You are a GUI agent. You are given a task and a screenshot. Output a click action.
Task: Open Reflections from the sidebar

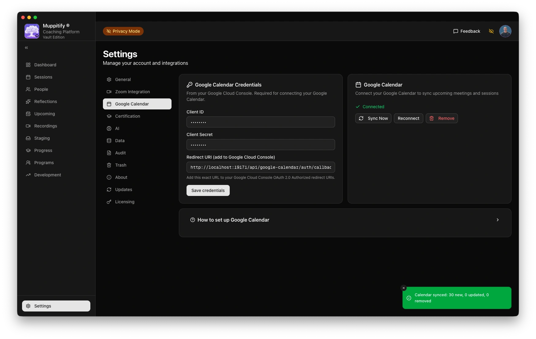45,101
